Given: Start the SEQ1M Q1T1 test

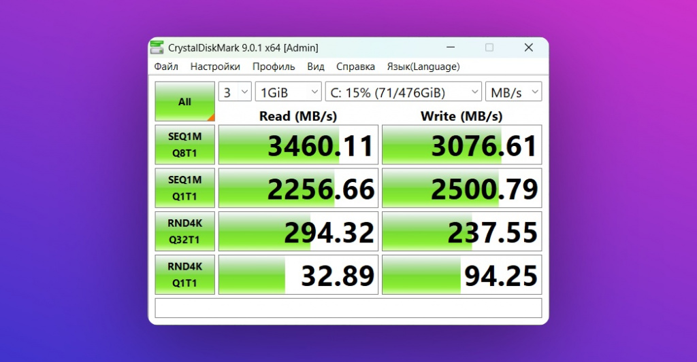Looking at the screenshot, I should point(184,187).
